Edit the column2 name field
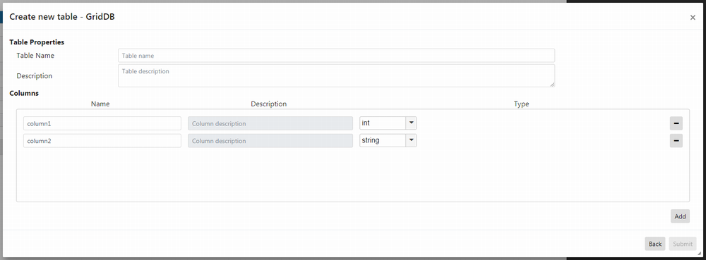Image resolution: width=706 pixels, height=260 pixels. 102,140
